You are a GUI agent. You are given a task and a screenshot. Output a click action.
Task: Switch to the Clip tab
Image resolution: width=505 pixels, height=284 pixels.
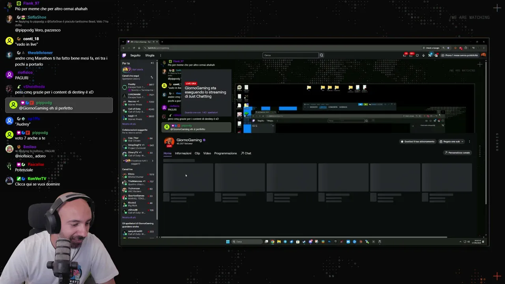197,153
